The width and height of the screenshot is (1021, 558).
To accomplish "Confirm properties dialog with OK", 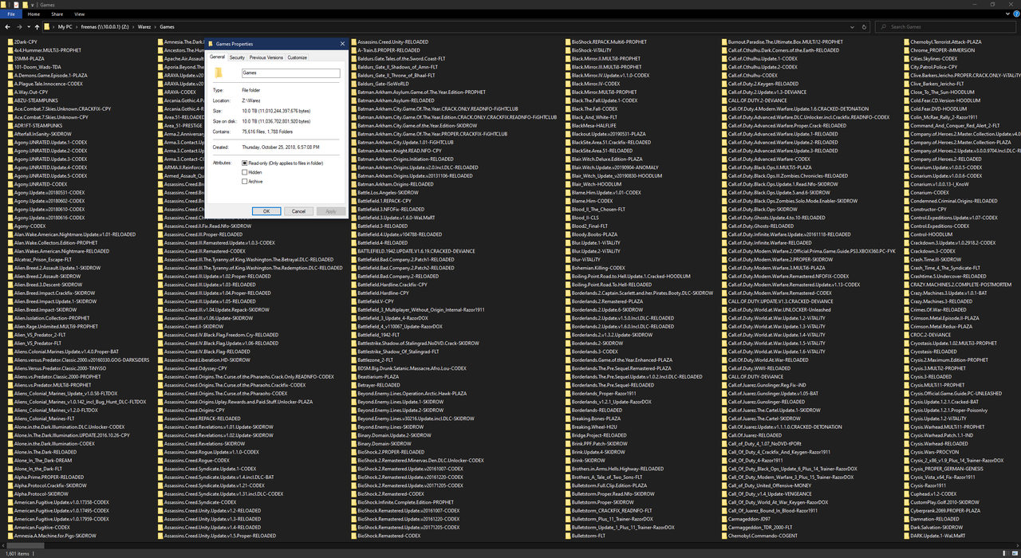I will point(266,211).
